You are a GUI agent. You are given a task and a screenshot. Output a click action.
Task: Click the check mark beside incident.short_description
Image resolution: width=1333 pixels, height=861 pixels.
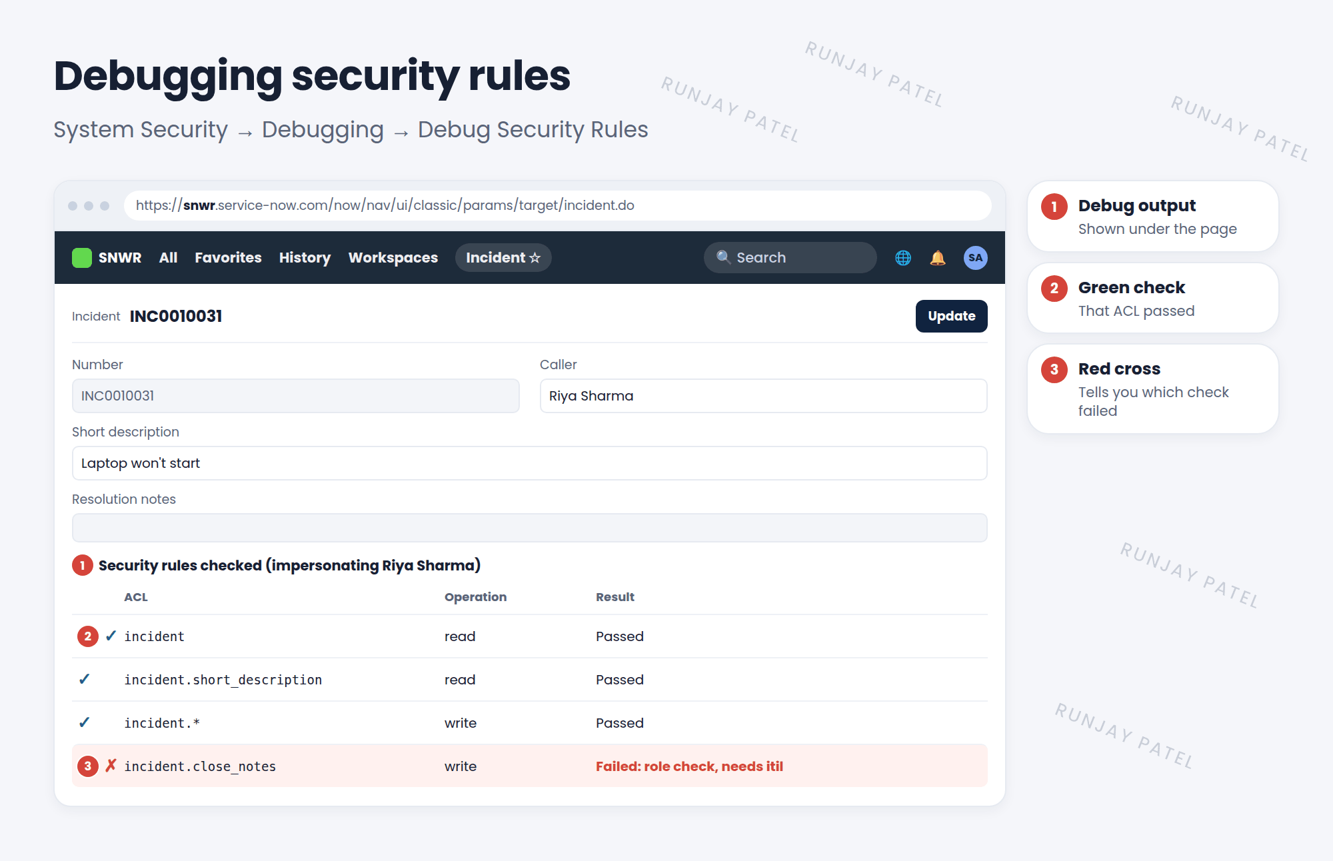pyautogui.click(x=85, y=680)
